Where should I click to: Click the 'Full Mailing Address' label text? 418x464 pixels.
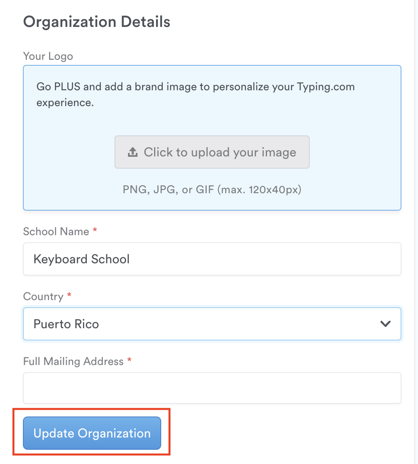[x=73, y=361]
